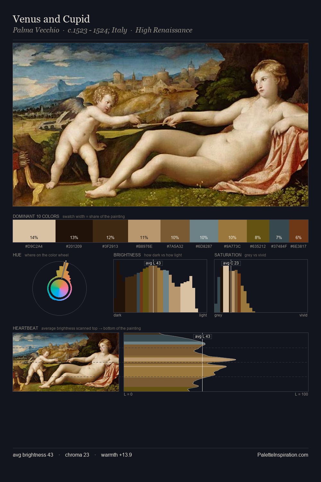Click the 'HEARTBEAT' section heading

25,328
